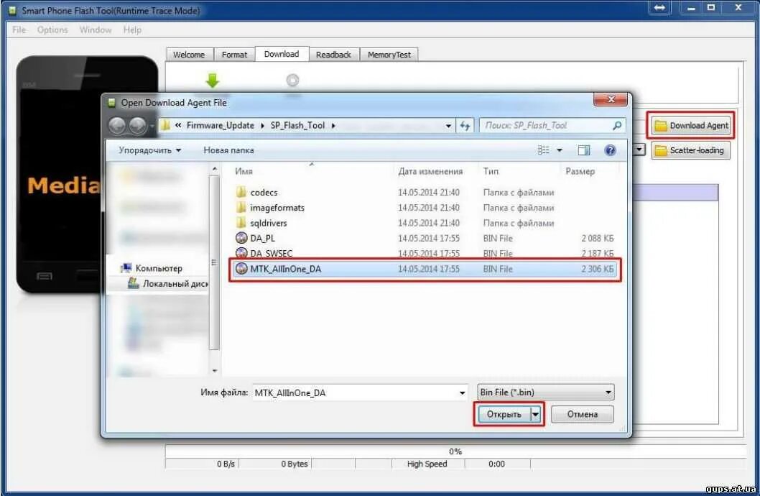
Task: Select the imageformats folder icon
Action: 241,208
